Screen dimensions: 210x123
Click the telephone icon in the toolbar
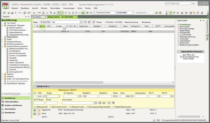(x=34, y=13)
